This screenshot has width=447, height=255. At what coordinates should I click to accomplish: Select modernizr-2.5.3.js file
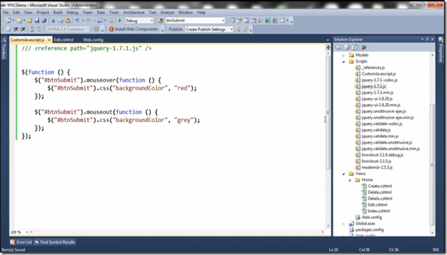(x=377, y=167)
